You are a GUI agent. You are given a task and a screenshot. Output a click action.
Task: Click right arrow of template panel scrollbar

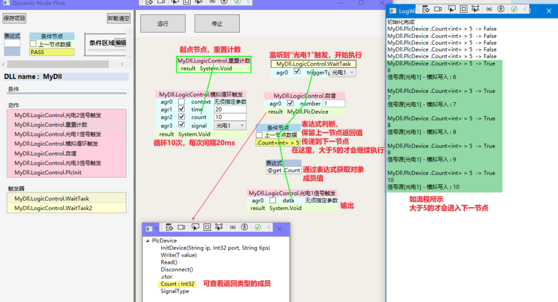pos(122,64)
